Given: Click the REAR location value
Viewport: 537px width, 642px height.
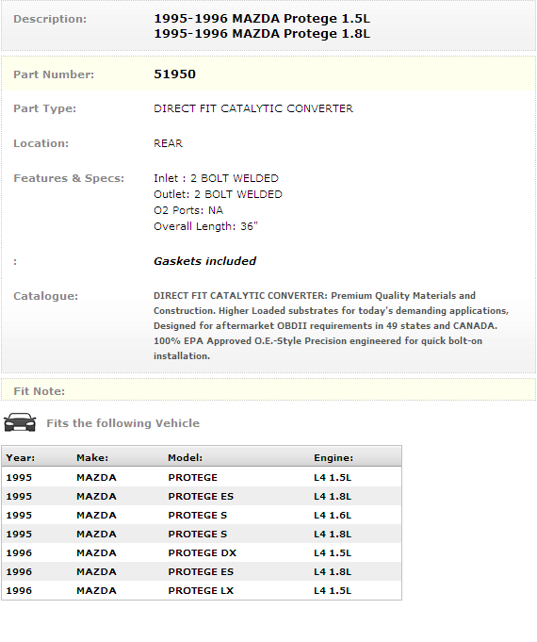Looking at the screenshot, I should pos(168,143).
